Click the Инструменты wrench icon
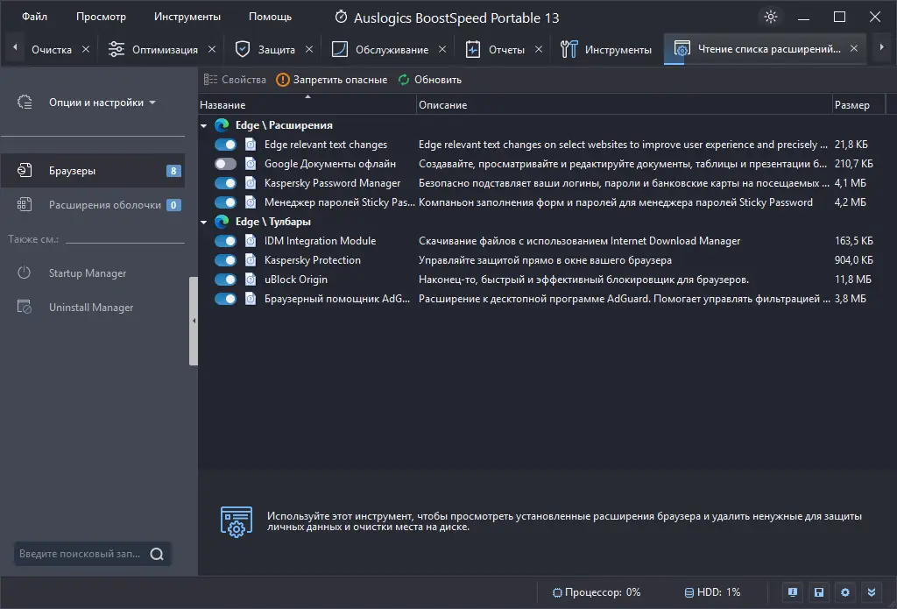Screen dimensions: 897x609 (569, 49)
